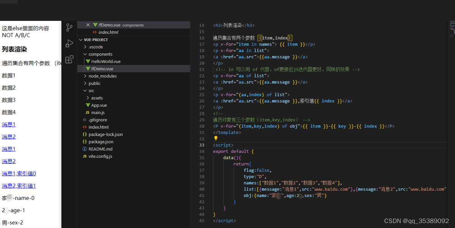Click HTML icon of open editor index.html
This screenshot has width=455, height=228.
(x=95, y=32)
